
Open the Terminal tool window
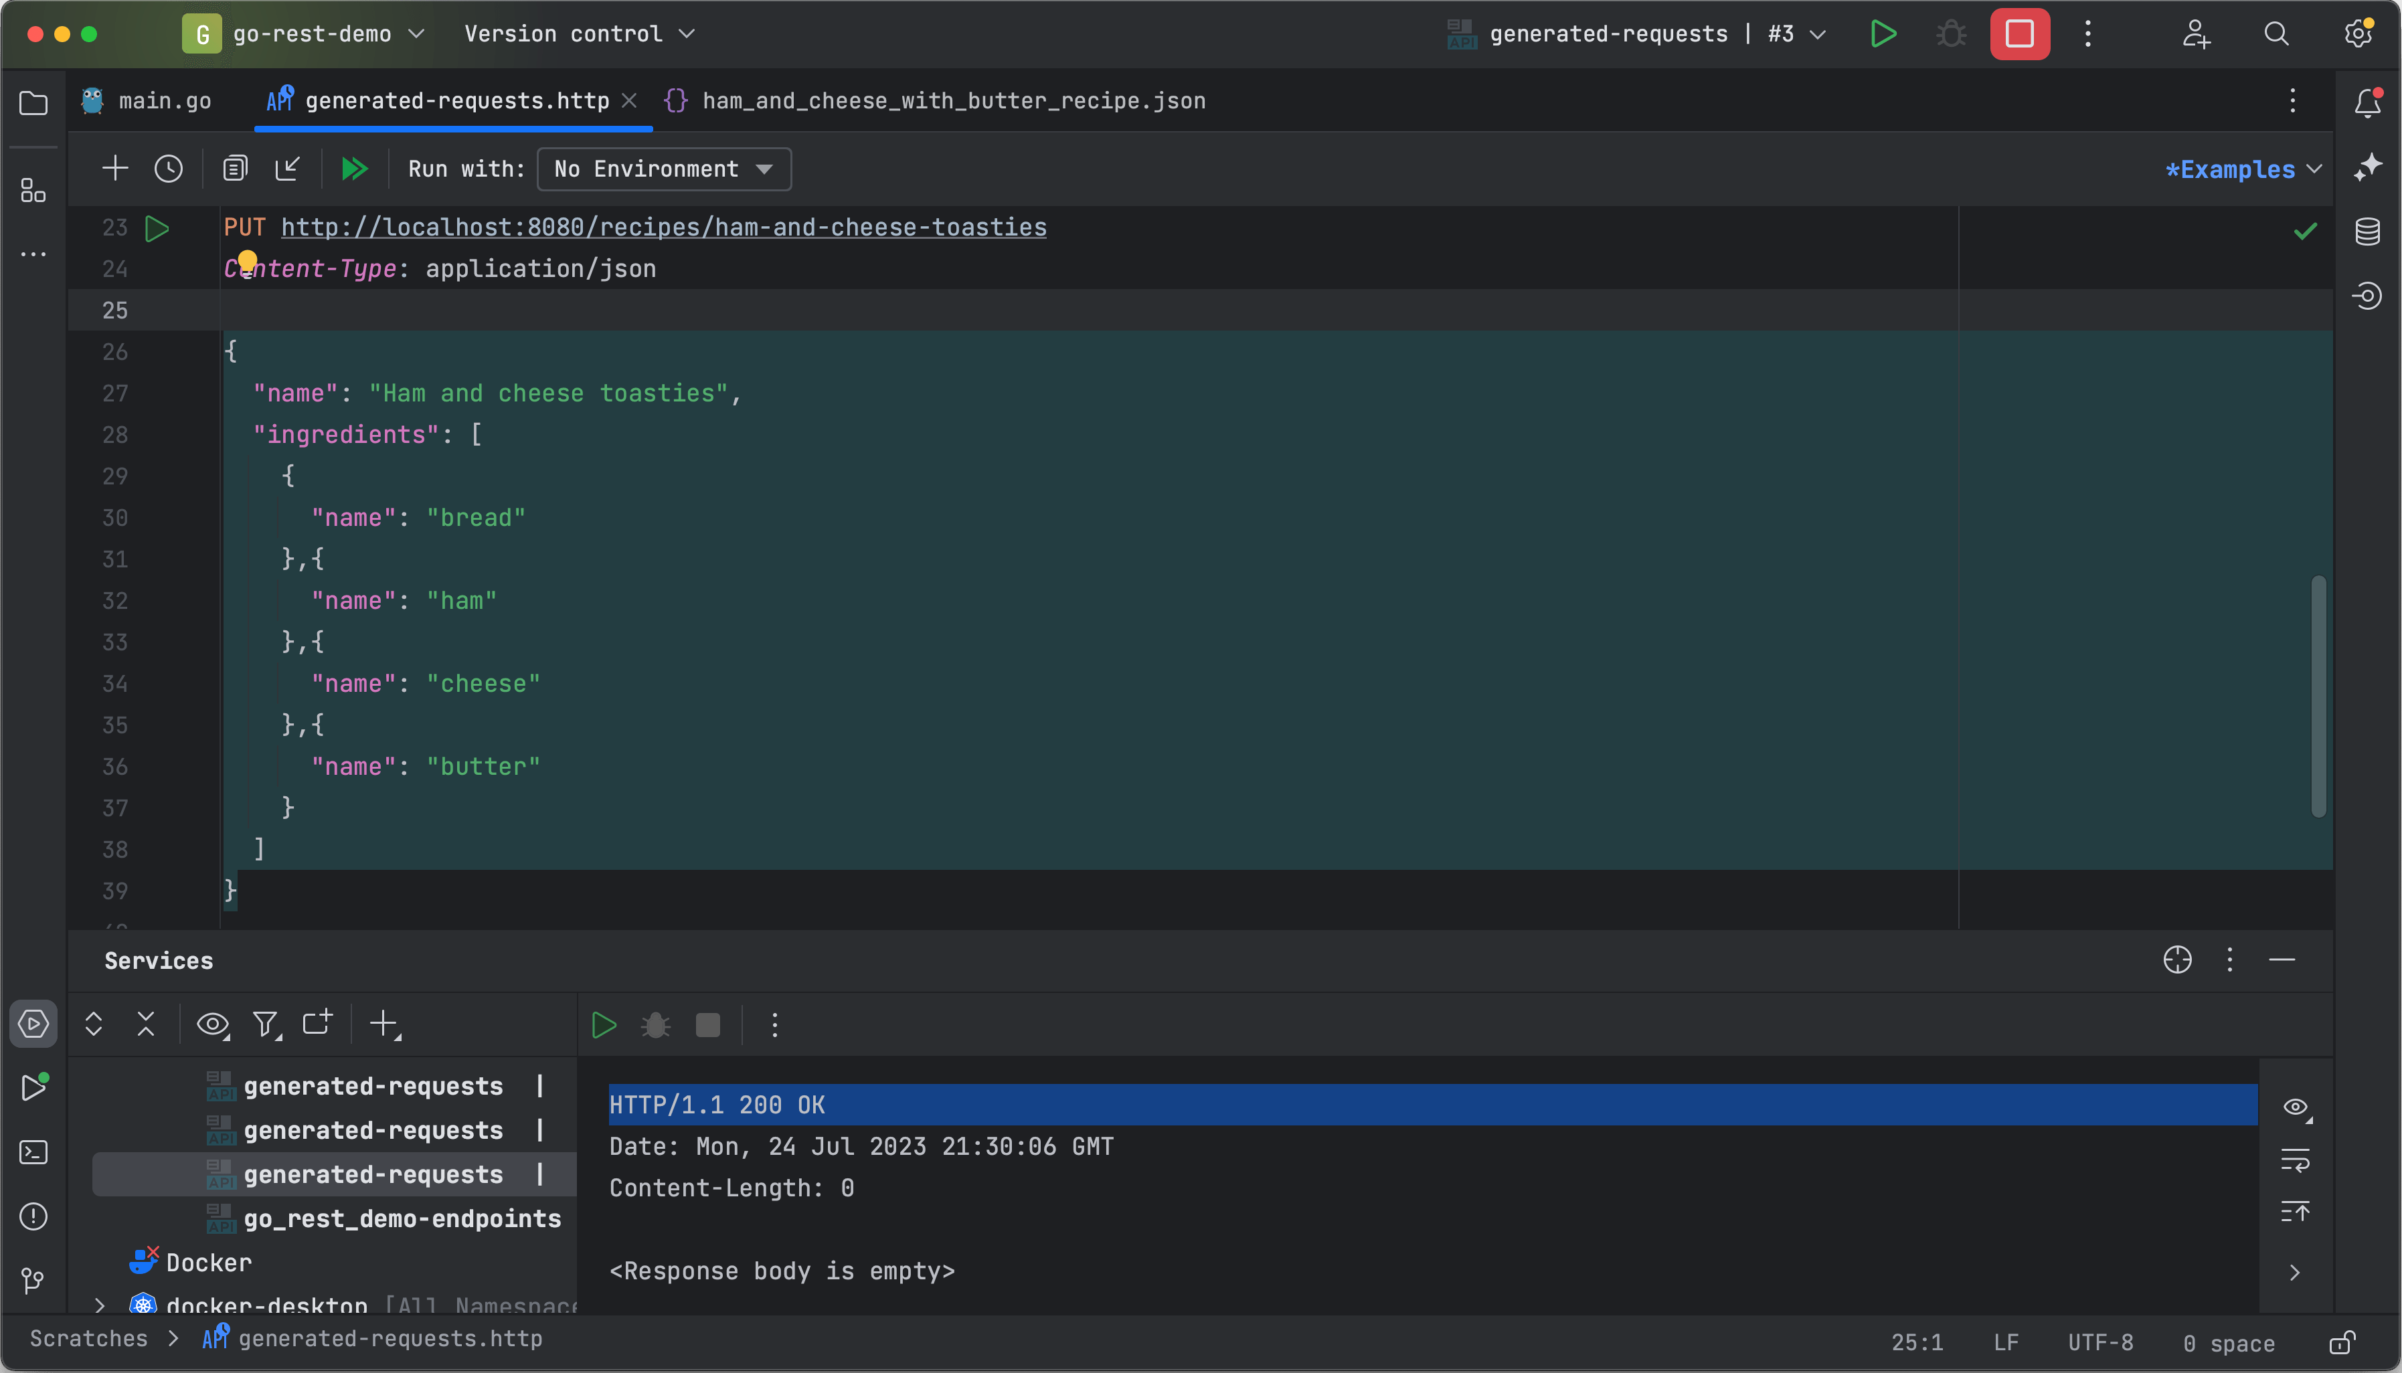[34, 1152]
